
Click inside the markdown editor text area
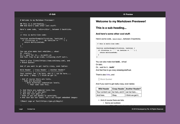(52, 61)
